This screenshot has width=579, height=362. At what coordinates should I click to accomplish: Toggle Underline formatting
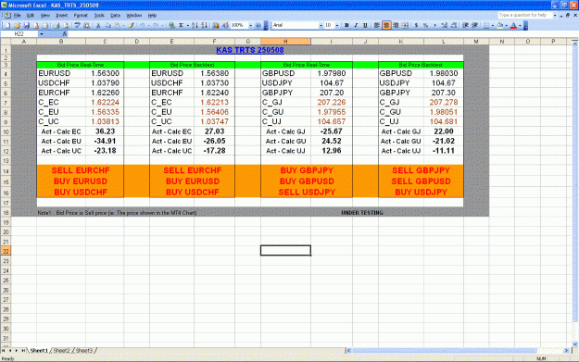[365, 26]
